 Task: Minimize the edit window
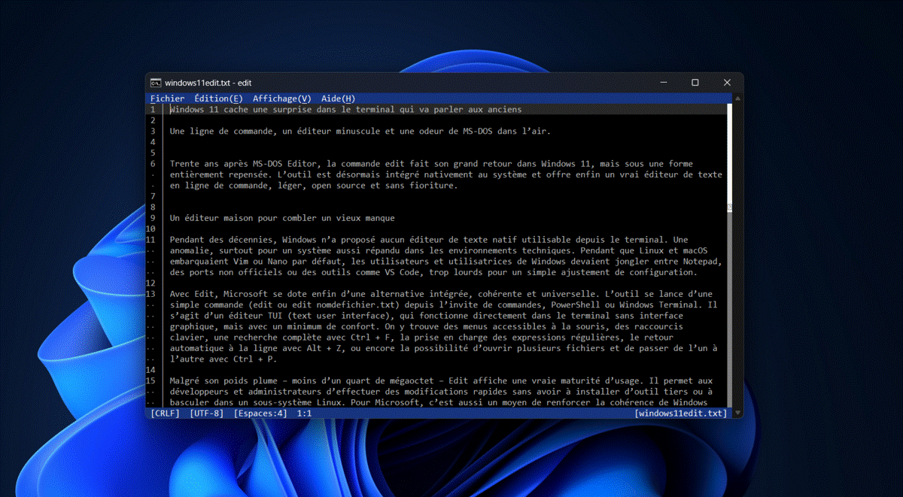[663, 83]
